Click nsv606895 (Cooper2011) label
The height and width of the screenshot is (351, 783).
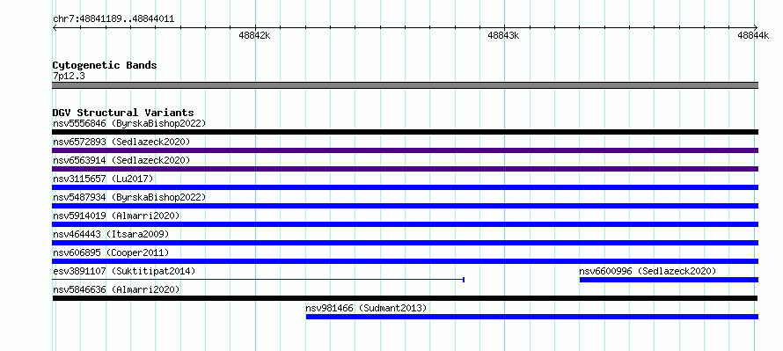[111, 252]
